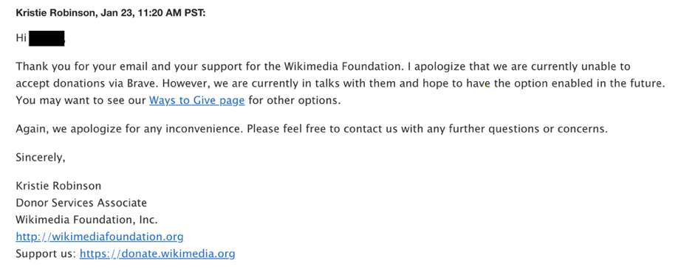Open the Ways to Give page link
Screen dimensions: 681x269
pos(196,100)
